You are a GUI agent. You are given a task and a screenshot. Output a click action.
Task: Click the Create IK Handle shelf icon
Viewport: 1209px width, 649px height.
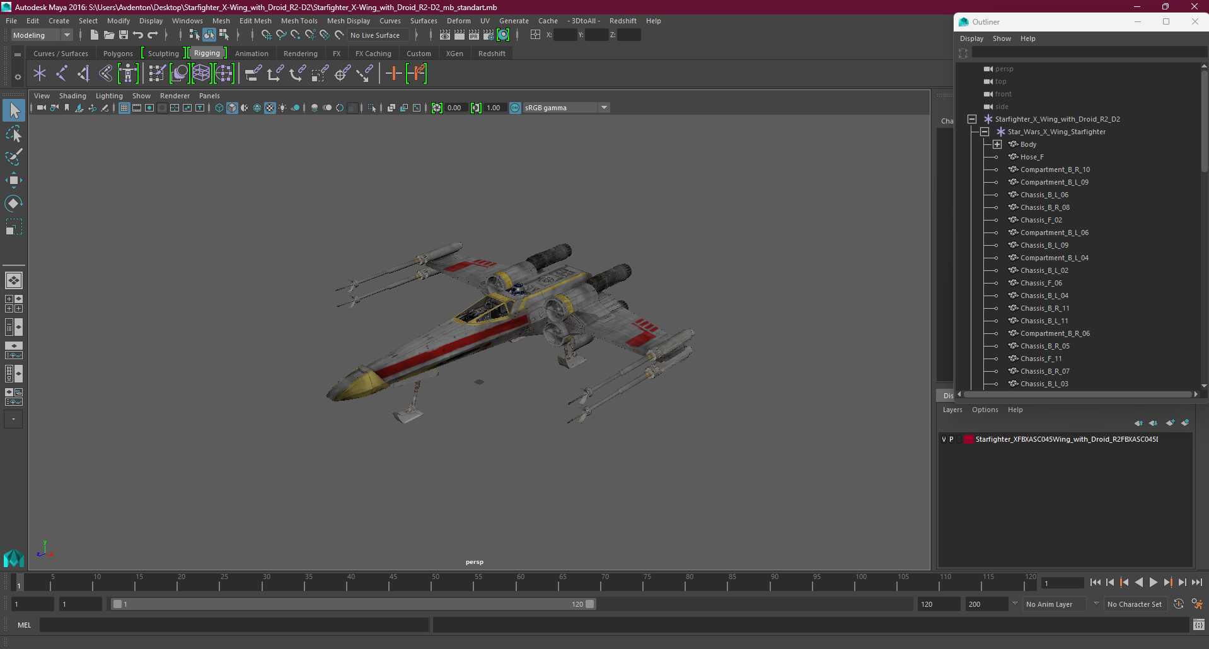pyautogui.click(x=83, y=74)
